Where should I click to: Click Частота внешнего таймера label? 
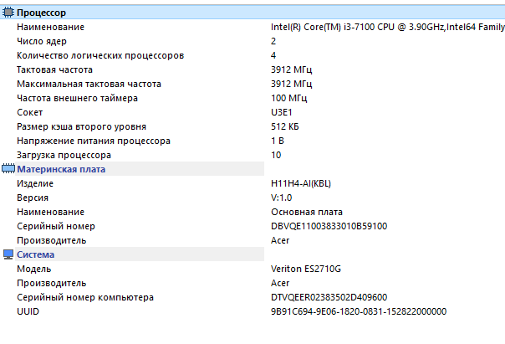click(77, 98)
